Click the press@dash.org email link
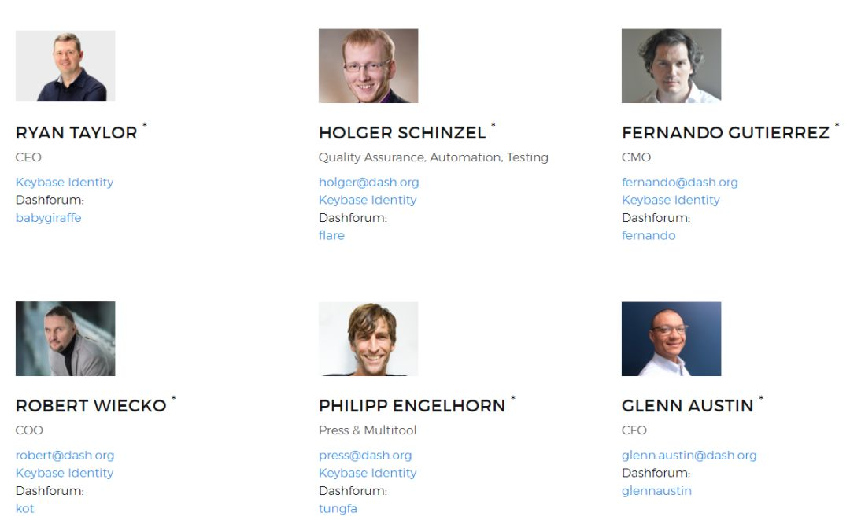 click(x=365, y=456)
